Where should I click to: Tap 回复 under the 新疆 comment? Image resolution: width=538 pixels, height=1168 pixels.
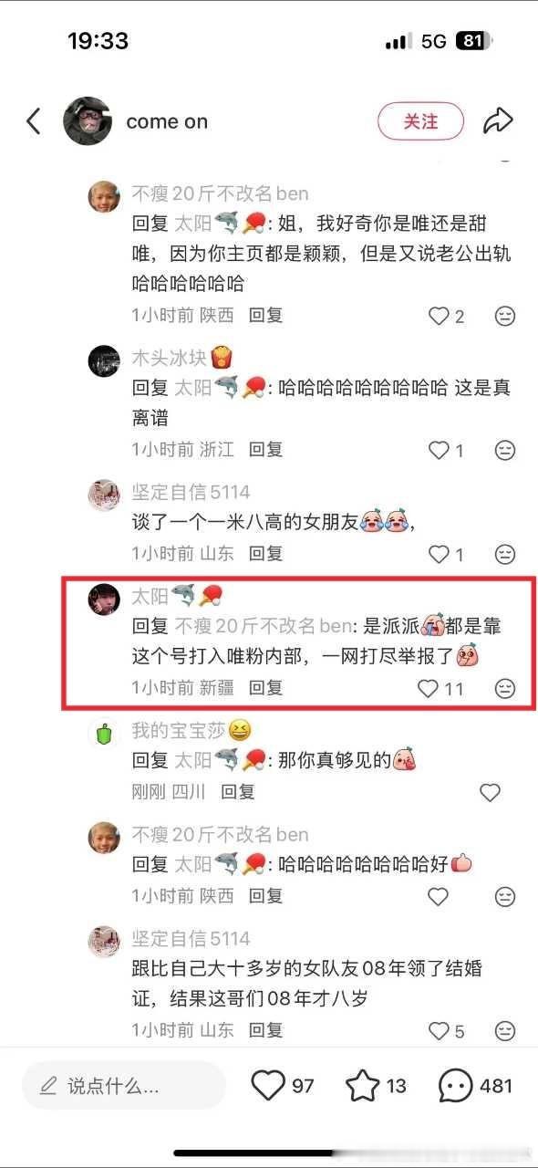pos(266,687)
